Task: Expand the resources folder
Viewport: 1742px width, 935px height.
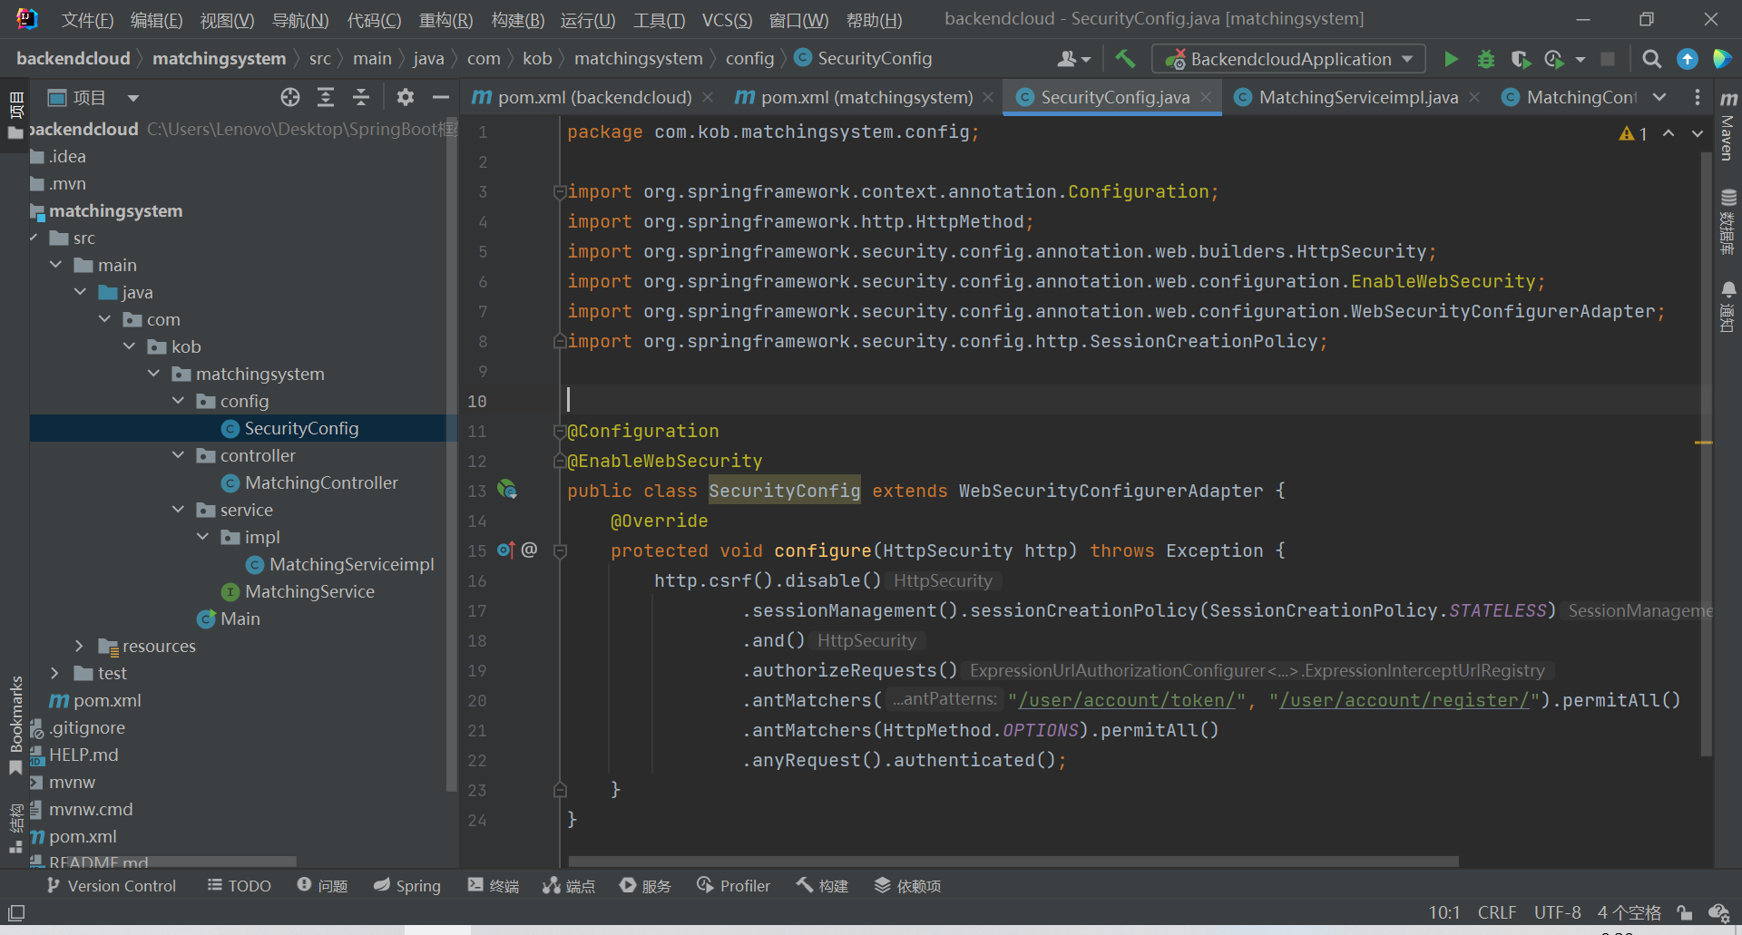Action: [x=80, y=646]
